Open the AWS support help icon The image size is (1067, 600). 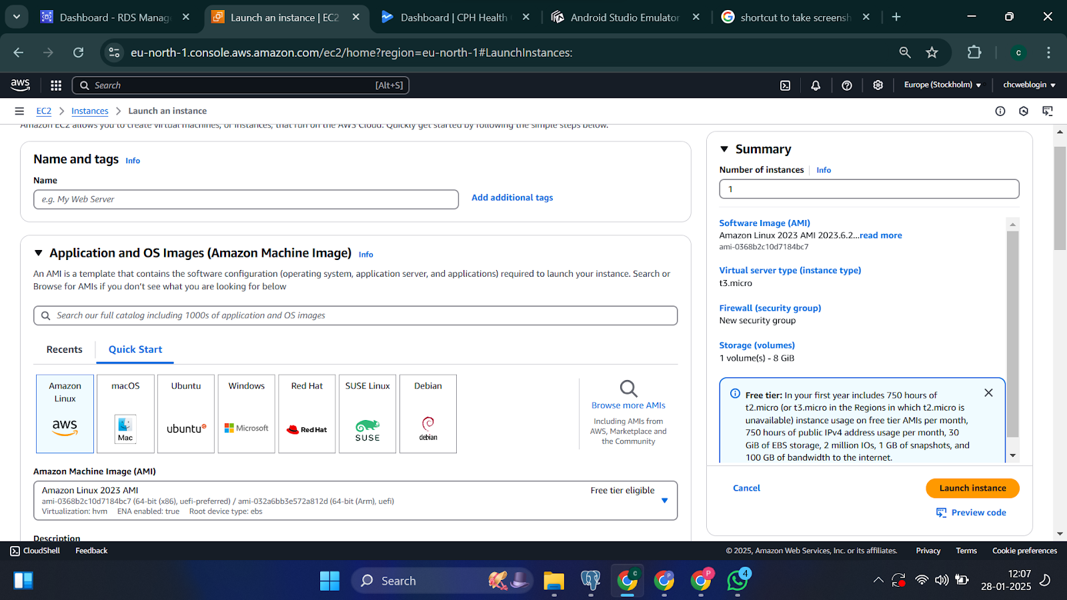point(847,85)
